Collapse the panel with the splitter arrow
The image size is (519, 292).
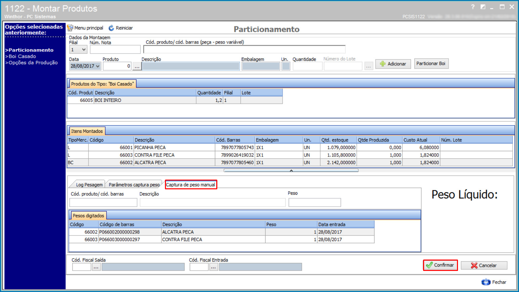(x=291, y=171)
